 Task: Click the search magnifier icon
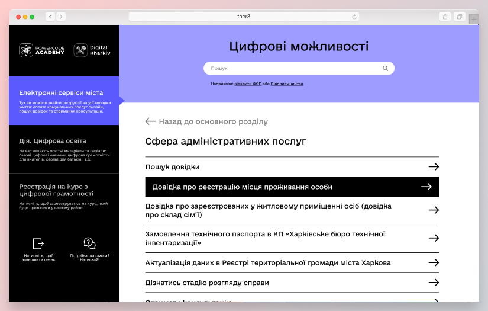point(385,68)
